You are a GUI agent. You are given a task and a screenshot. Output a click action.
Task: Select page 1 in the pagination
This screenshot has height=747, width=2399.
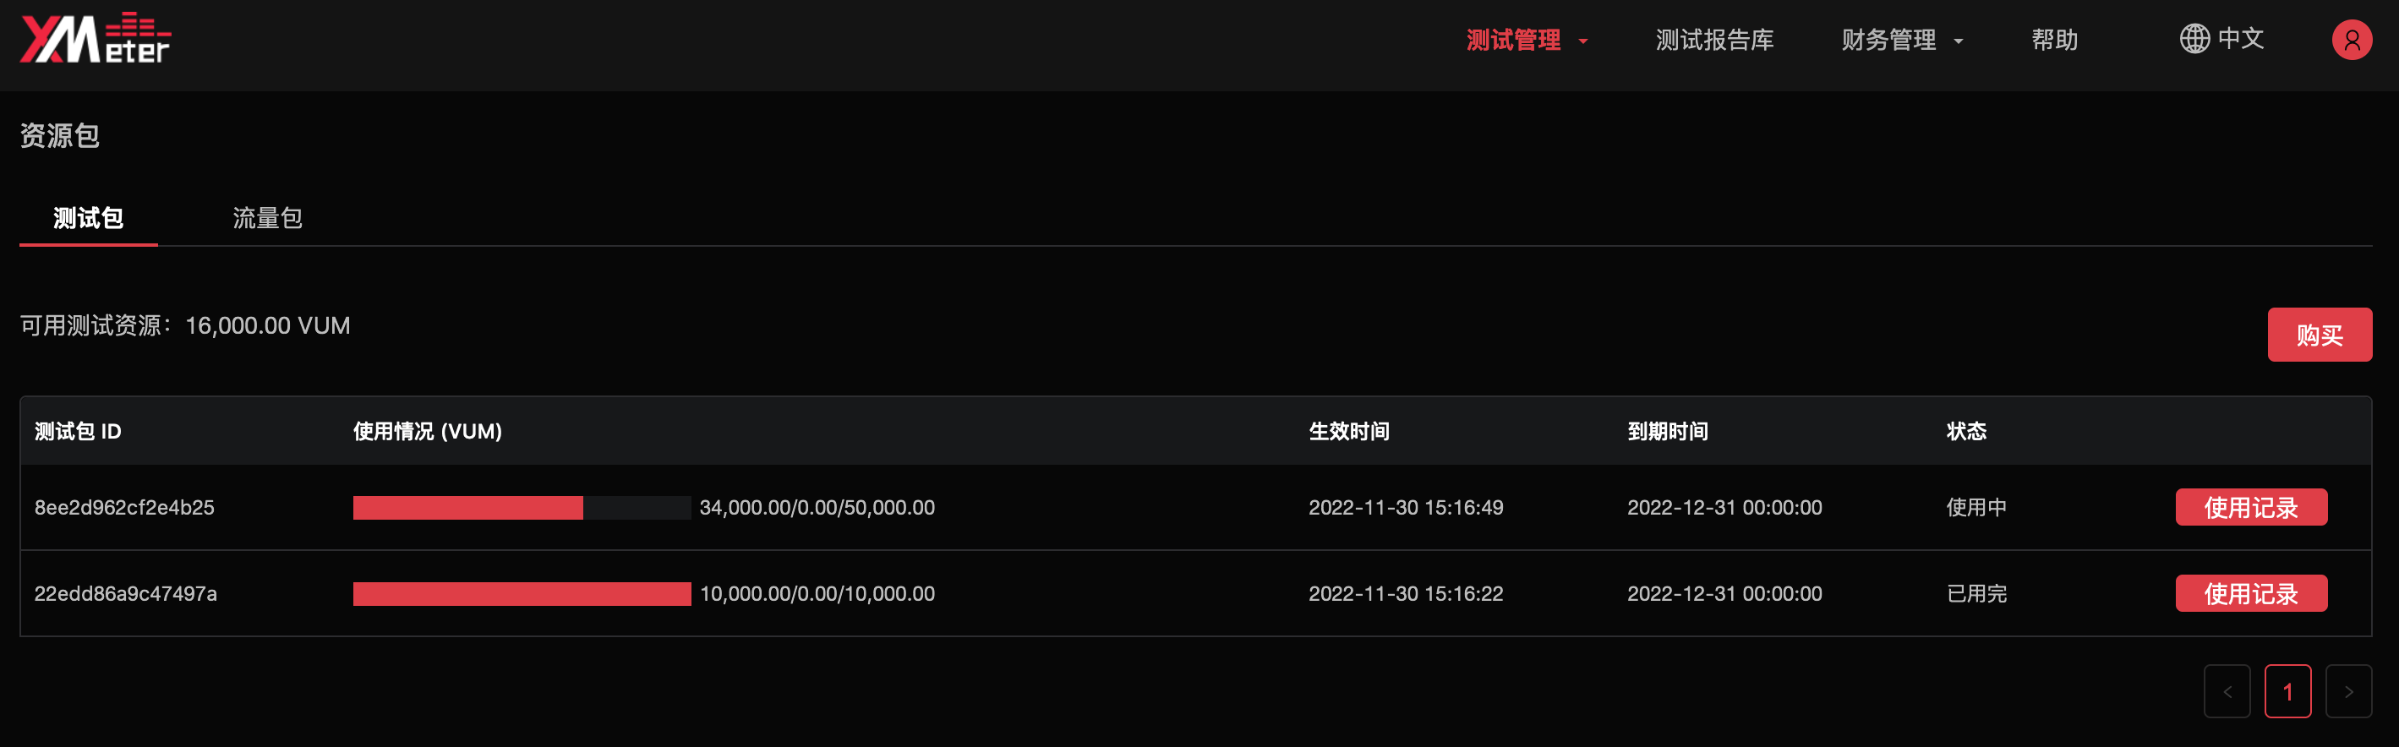tap(2289, 691)
